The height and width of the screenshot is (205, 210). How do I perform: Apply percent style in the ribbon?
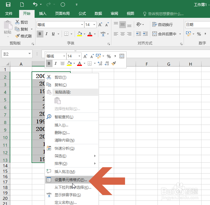(x=199, y=34)
